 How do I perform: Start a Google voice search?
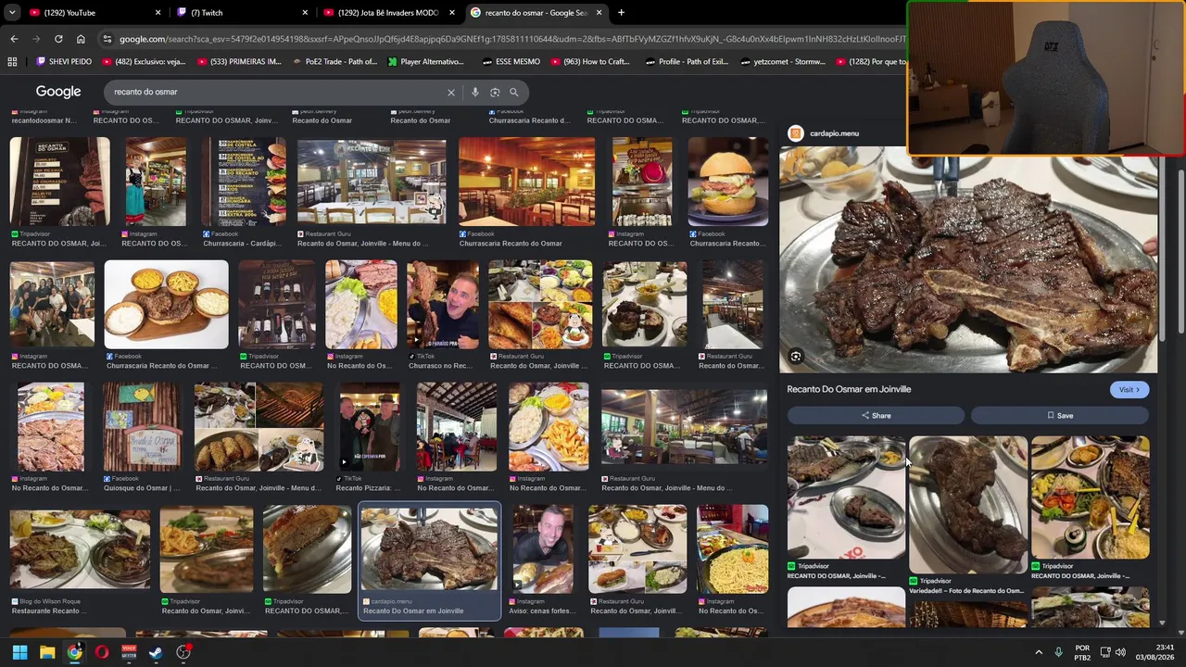click(x=475, y=92)
